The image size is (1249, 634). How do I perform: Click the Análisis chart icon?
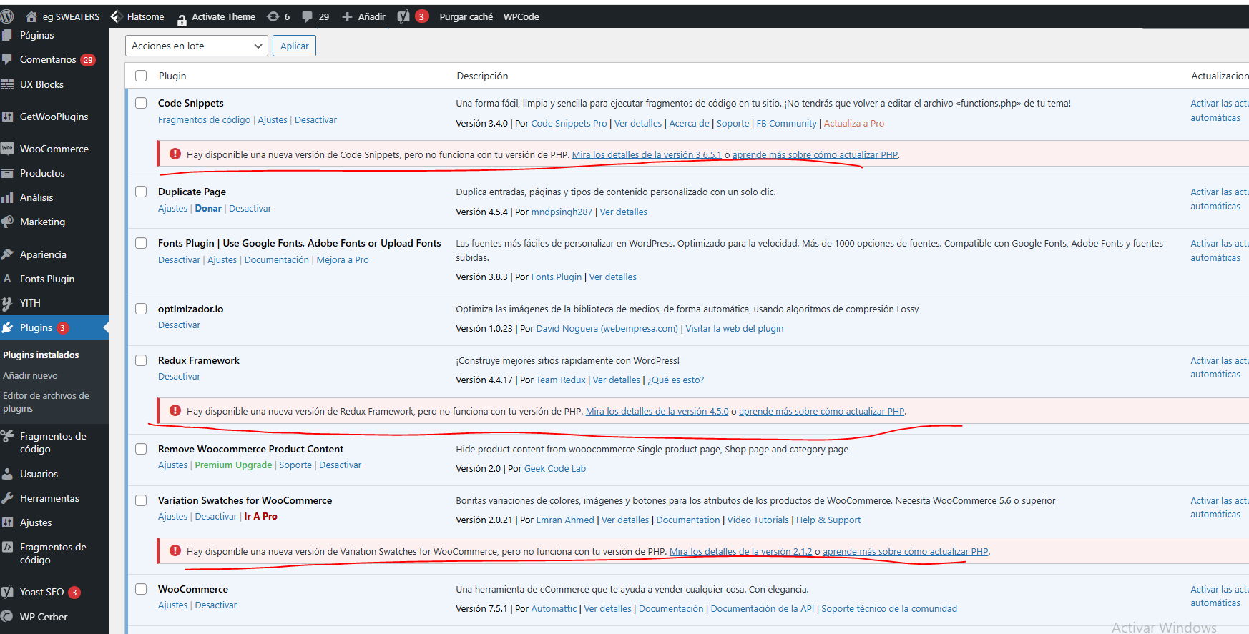point(7,197)
